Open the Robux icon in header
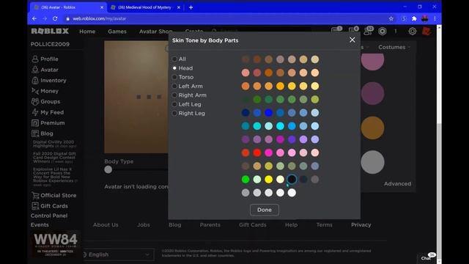The height and width of the screenshot is (264, 469). click(383, 31)
